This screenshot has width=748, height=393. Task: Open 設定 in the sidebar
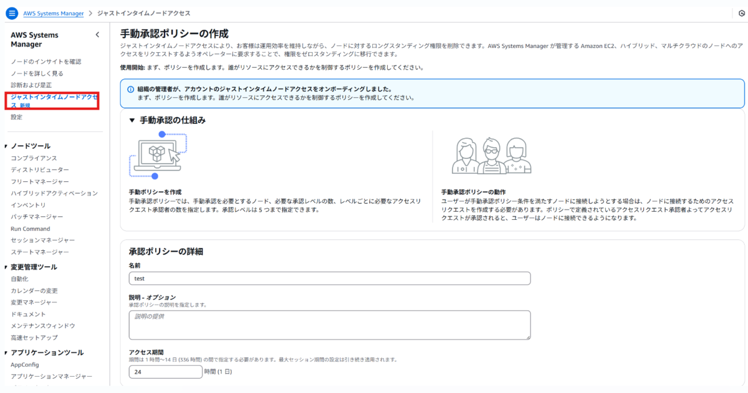pos(16,117)
